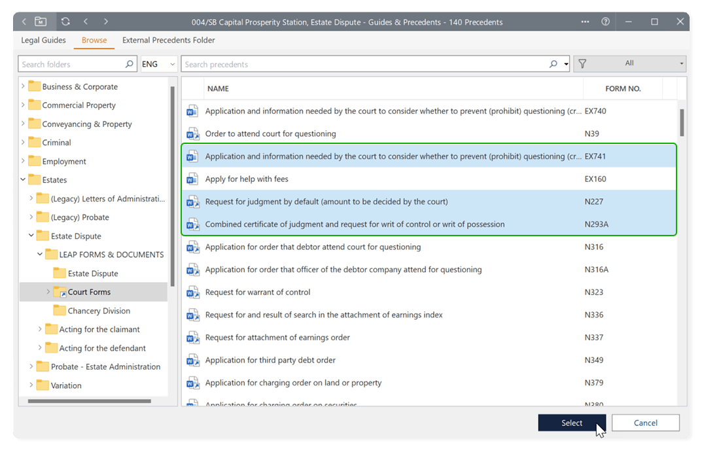Open the External Precedents Folder tab
This screenshot has width=704, height=458.
168,40
